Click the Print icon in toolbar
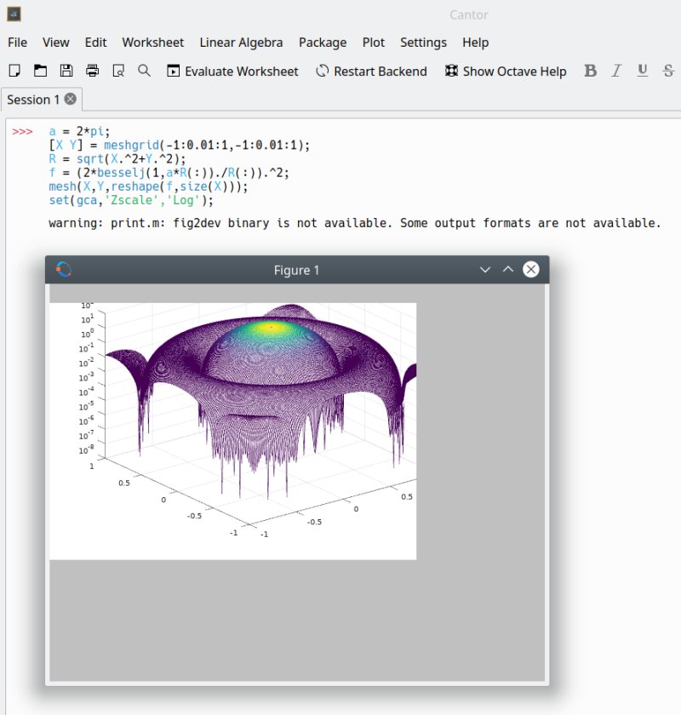Image resolution: width=681 pixels, height=715 pixels. click(92, 71)
